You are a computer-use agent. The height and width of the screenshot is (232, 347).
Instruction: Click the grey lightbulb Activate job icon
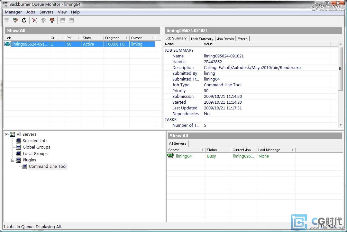(43, 20)
